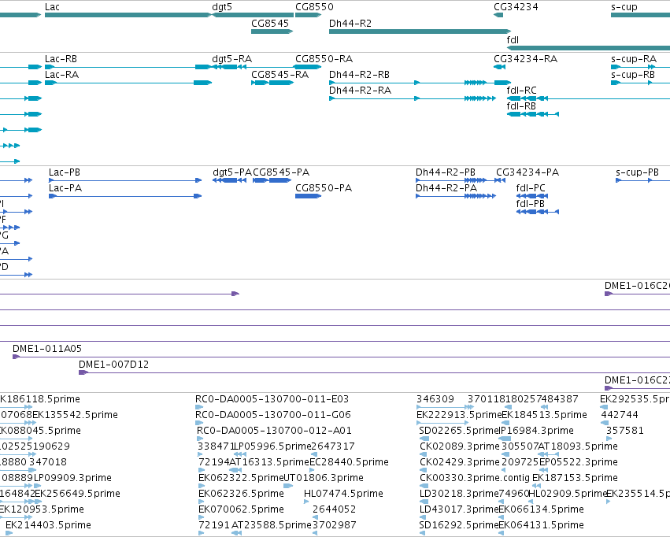Click the CG8545-RA transcript label
The image size is (670, 537).
(279, 75)
